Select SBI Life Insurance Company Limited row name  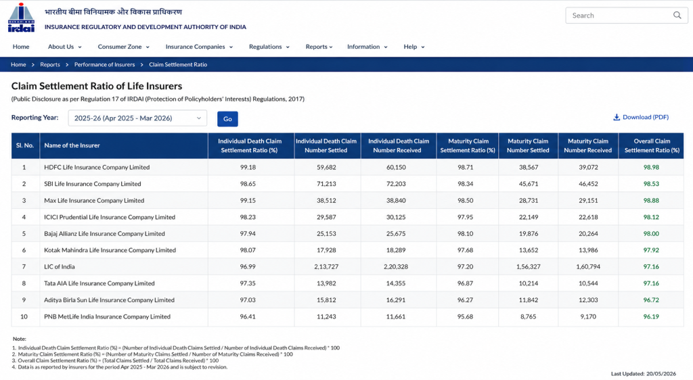pos(92,184)
